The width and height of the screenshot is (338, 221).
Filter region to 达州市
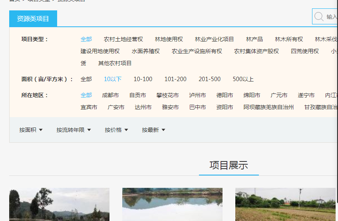pyautogui.click(x=143, y=107)
